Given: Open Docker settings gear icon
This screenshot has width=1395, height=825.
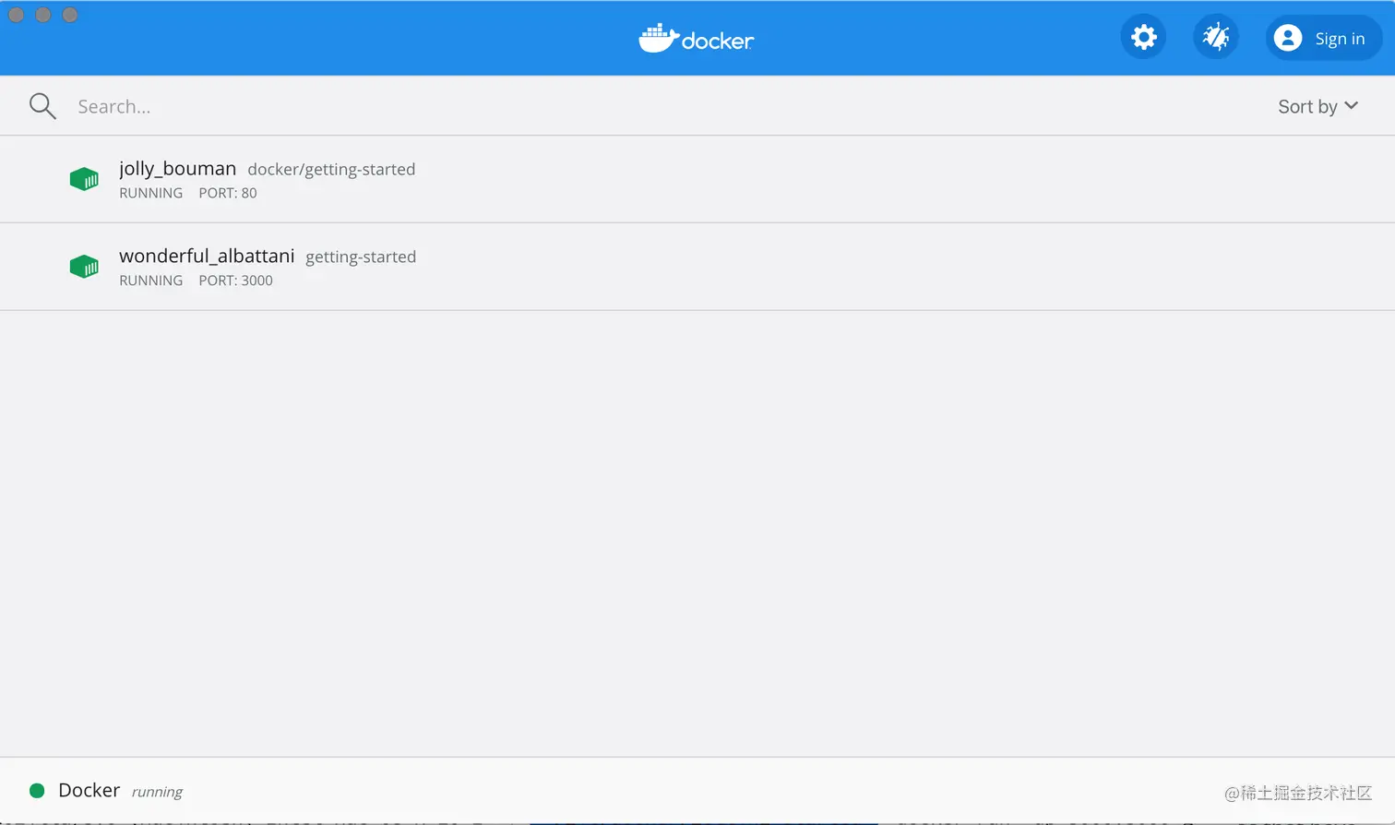Looking at the screenshot, I should (x=1144, y=37).
